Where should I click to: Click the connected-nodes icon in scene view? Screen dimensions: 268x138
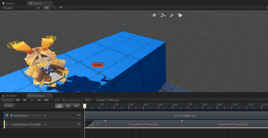[x=163, y=15]
